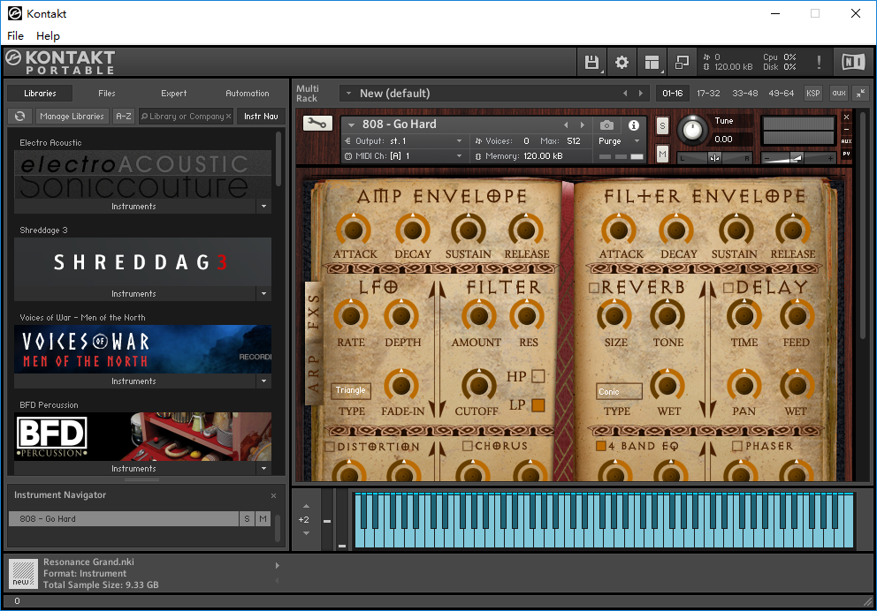Close the Instrument Navigator panel
This screenshot has height=611, width=877.
coord(273,495)
